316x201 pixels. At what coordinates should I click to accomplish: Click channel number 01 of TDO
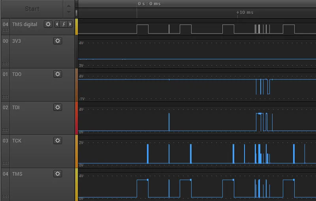pyautogui.click(x=6, y=74)
